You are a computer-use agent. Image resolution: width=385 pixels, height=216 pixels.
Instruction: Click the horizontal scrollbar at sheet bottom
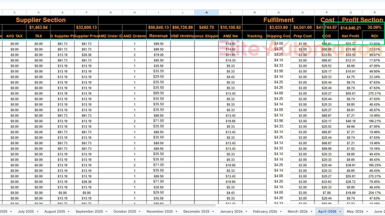108,205
